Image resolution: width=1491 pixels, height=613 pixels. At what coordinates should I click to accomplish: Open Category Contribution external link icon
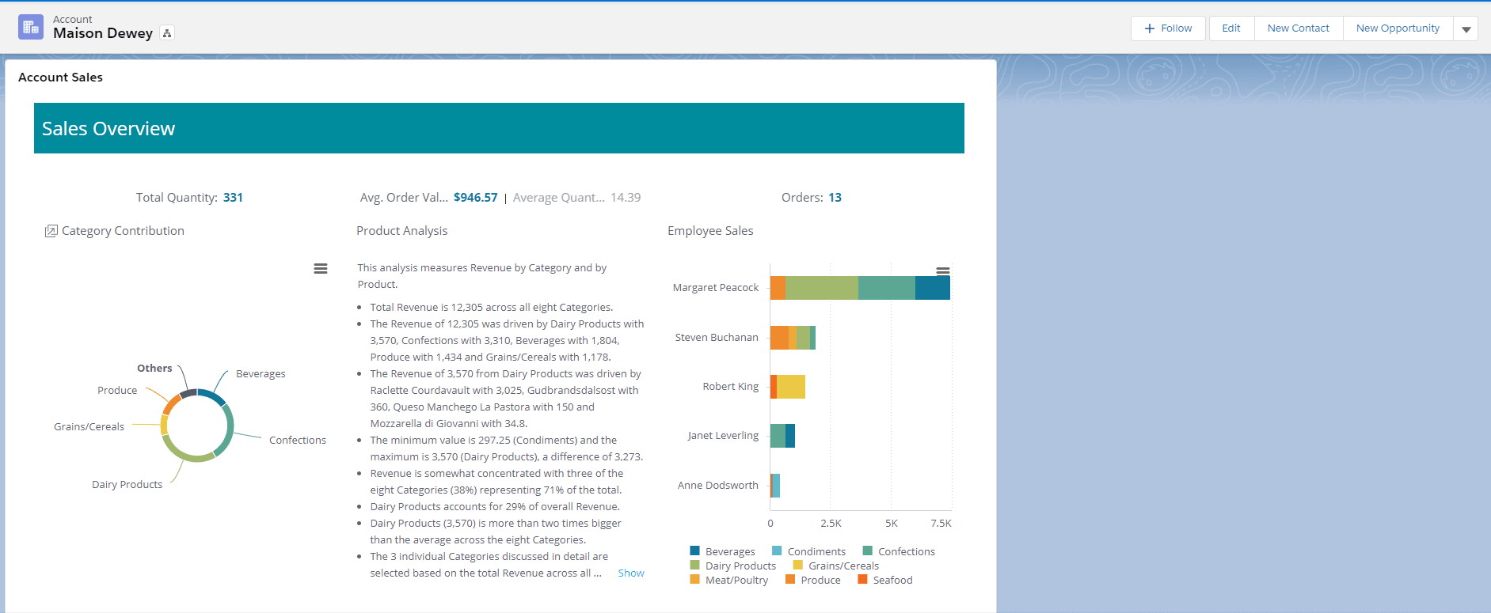pyautogui.click(x=51, y=231)
